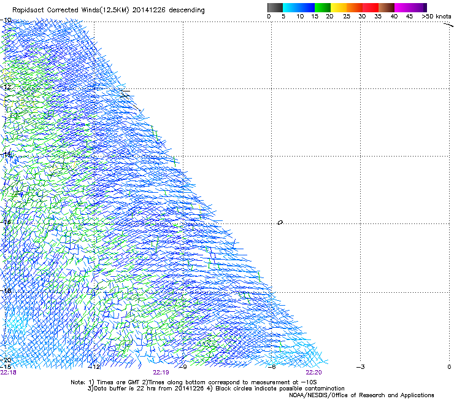454x399 pixels.
Task: Select the brown 35–40 knots color band
Action: tap(387, 7)
